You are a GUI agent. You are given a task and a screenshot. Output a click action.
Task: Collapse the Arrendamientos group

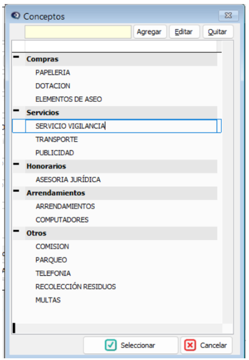point(16,191)
